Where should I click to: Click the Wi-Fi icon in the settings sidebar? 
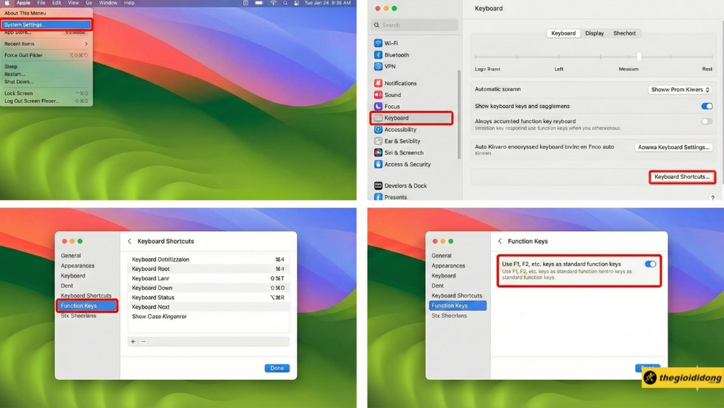coord(378,43)
